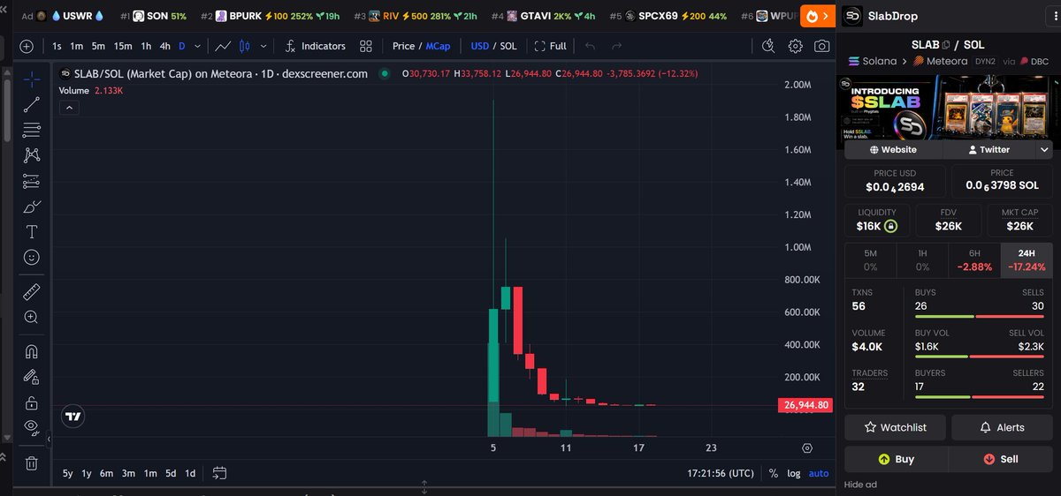Viewport: 1061px width, 496px height.
Task: Click the compare or add symbol plus icon
Action: [x=27, y=46]
